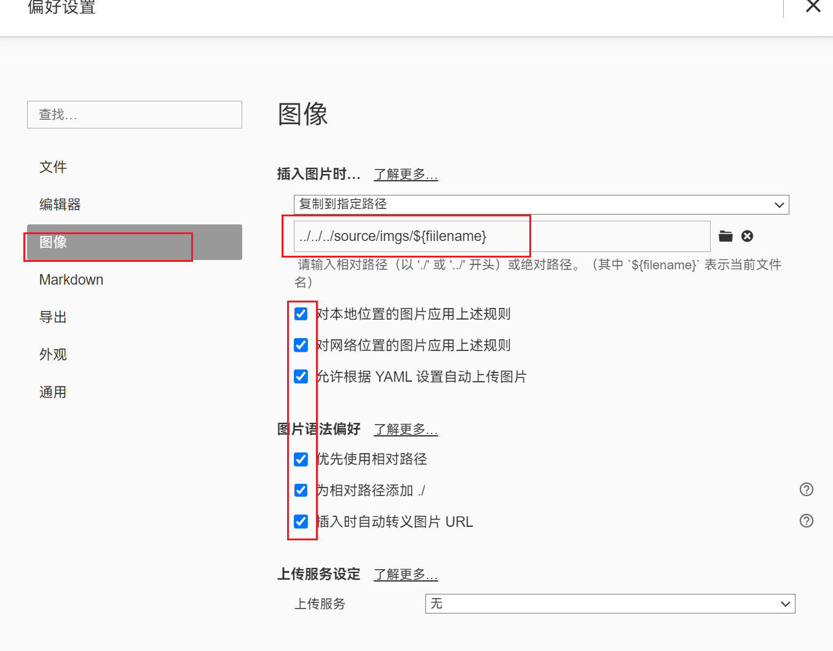The image size is (833, 651).
Task: Open 了解更多 link next to 图片语法偏好
Action: click(x=406, y=429)
